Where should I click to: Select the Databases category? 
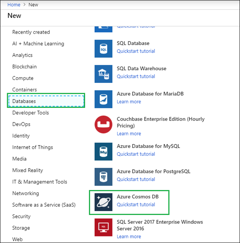(46, 101)
